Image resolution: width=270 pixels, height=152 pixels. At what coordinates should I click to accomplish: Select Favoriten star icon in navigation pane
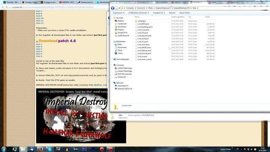114,18
